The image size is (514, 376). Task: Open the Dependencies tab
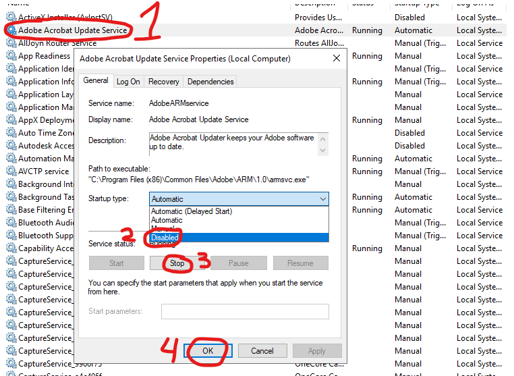pyautogui.click(x=210, y=82)
